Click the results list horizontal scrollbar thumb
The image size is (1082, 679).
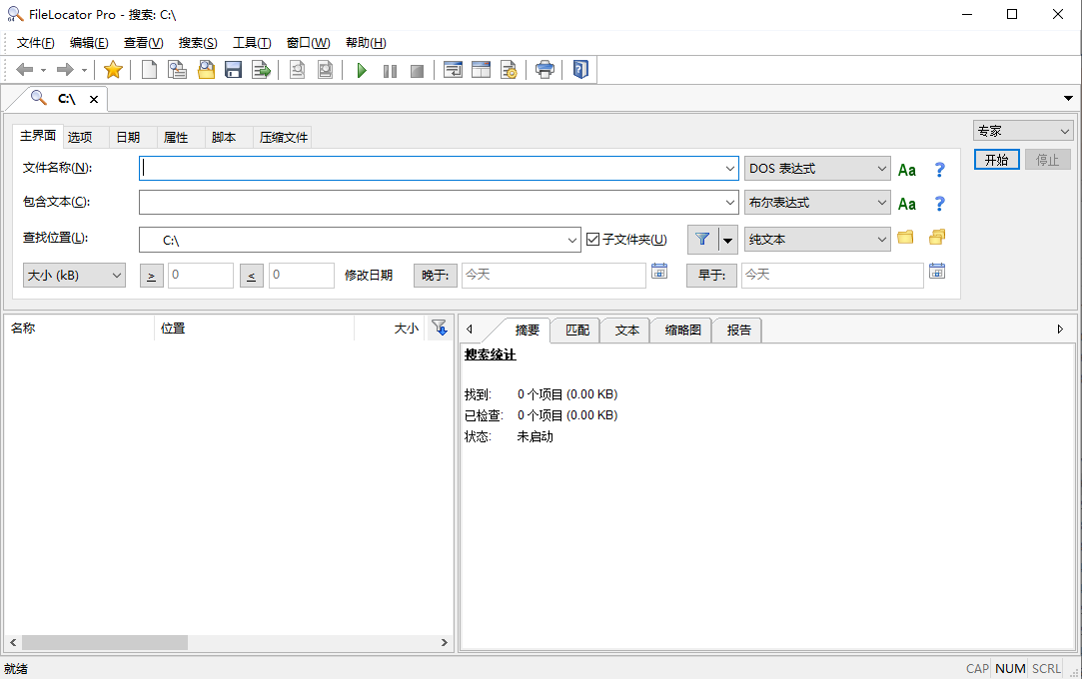tap(104, 642)
